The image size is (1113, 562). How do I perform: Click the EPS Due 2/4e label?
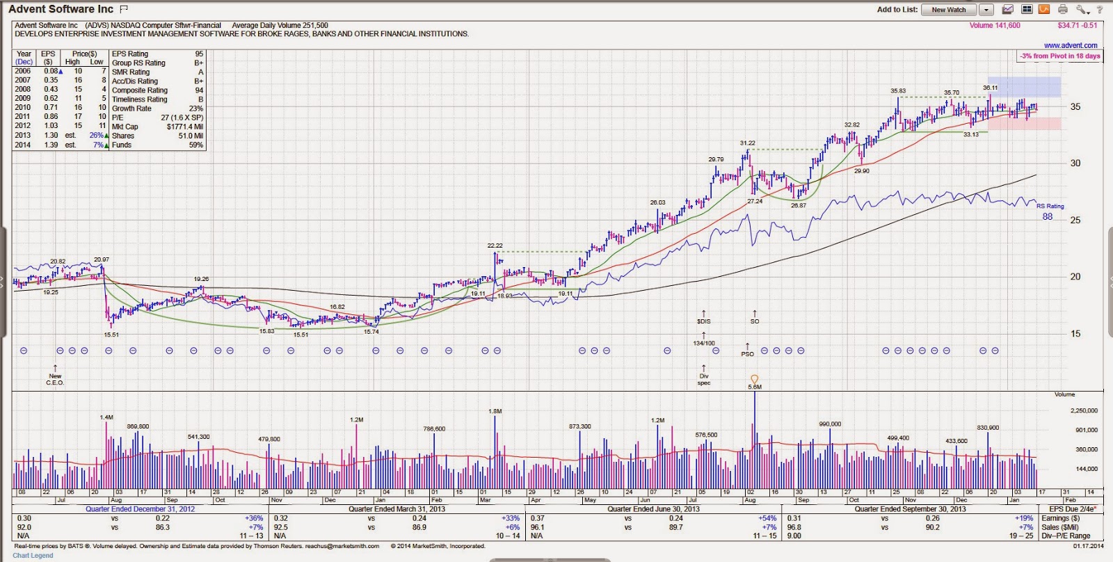click(1073, 509)
